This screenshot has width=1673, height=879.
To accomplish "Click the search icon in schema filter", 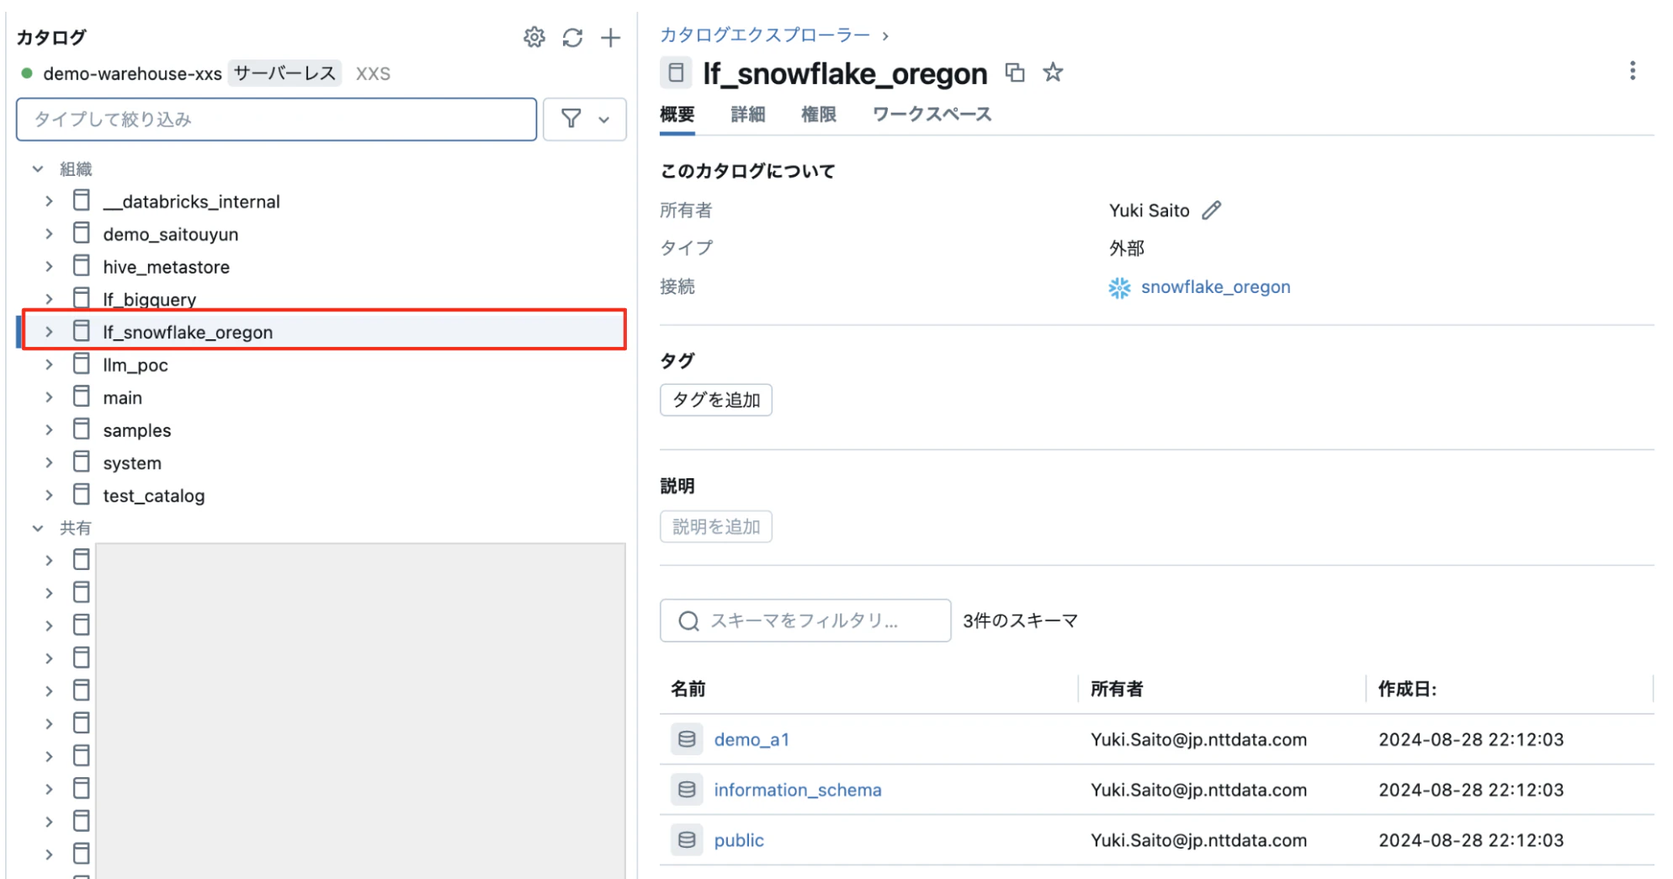I will tap(688, 621).
